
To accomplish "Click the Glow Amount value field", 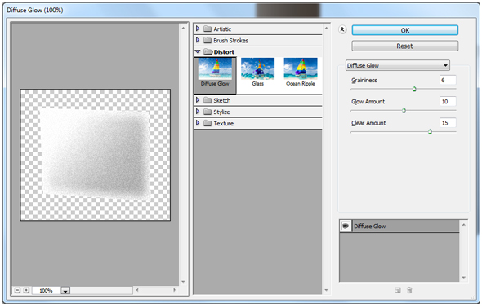I will pyautogui.click(x=448, y=101).
